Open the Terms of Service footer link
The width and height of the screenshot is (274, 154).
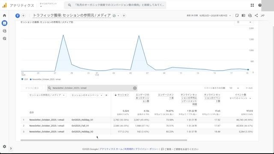(x=129, y=149)
